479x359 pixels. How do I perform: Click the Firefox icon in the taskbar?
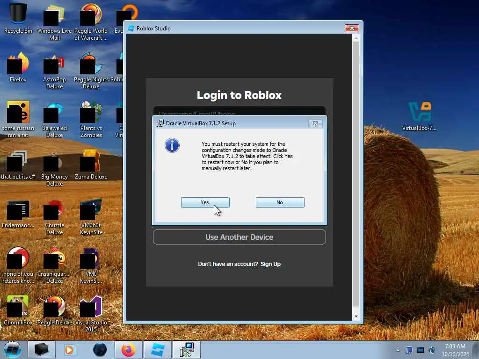click(129, 350)
